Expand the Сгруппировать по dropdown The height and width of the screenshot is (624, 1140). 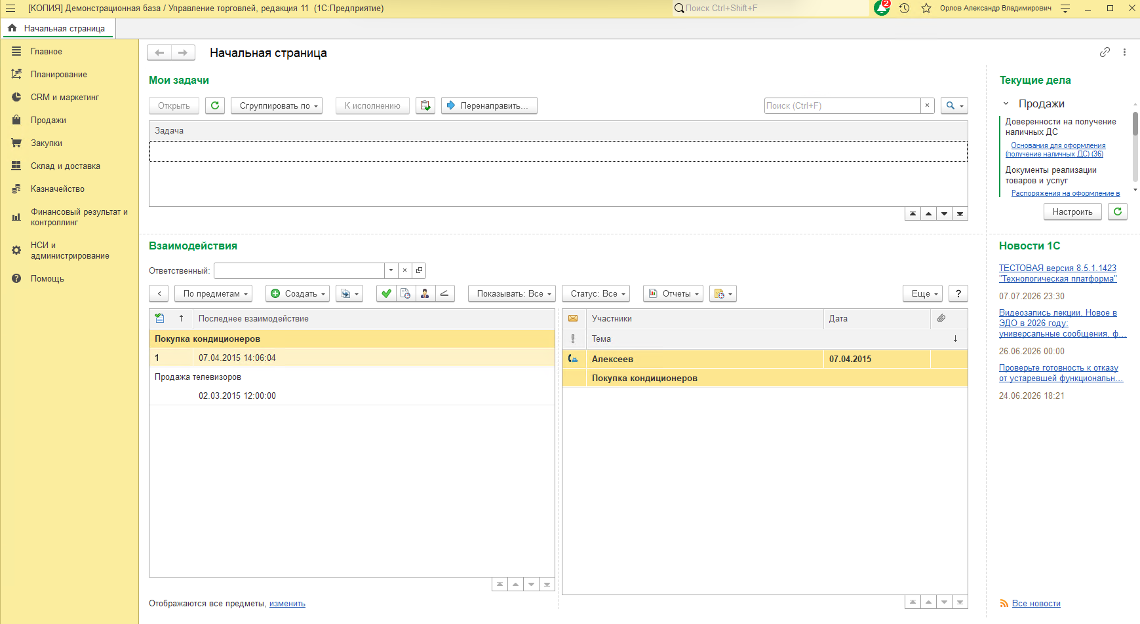tap(277, 105)
